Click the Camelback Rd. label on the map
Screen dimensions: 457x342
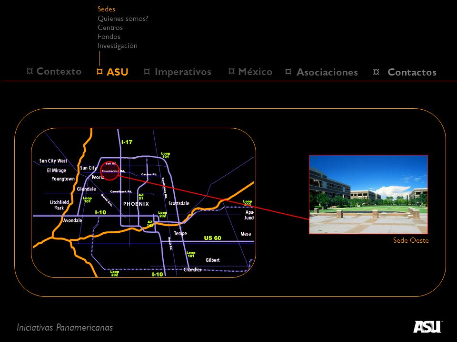coord(121,191)
